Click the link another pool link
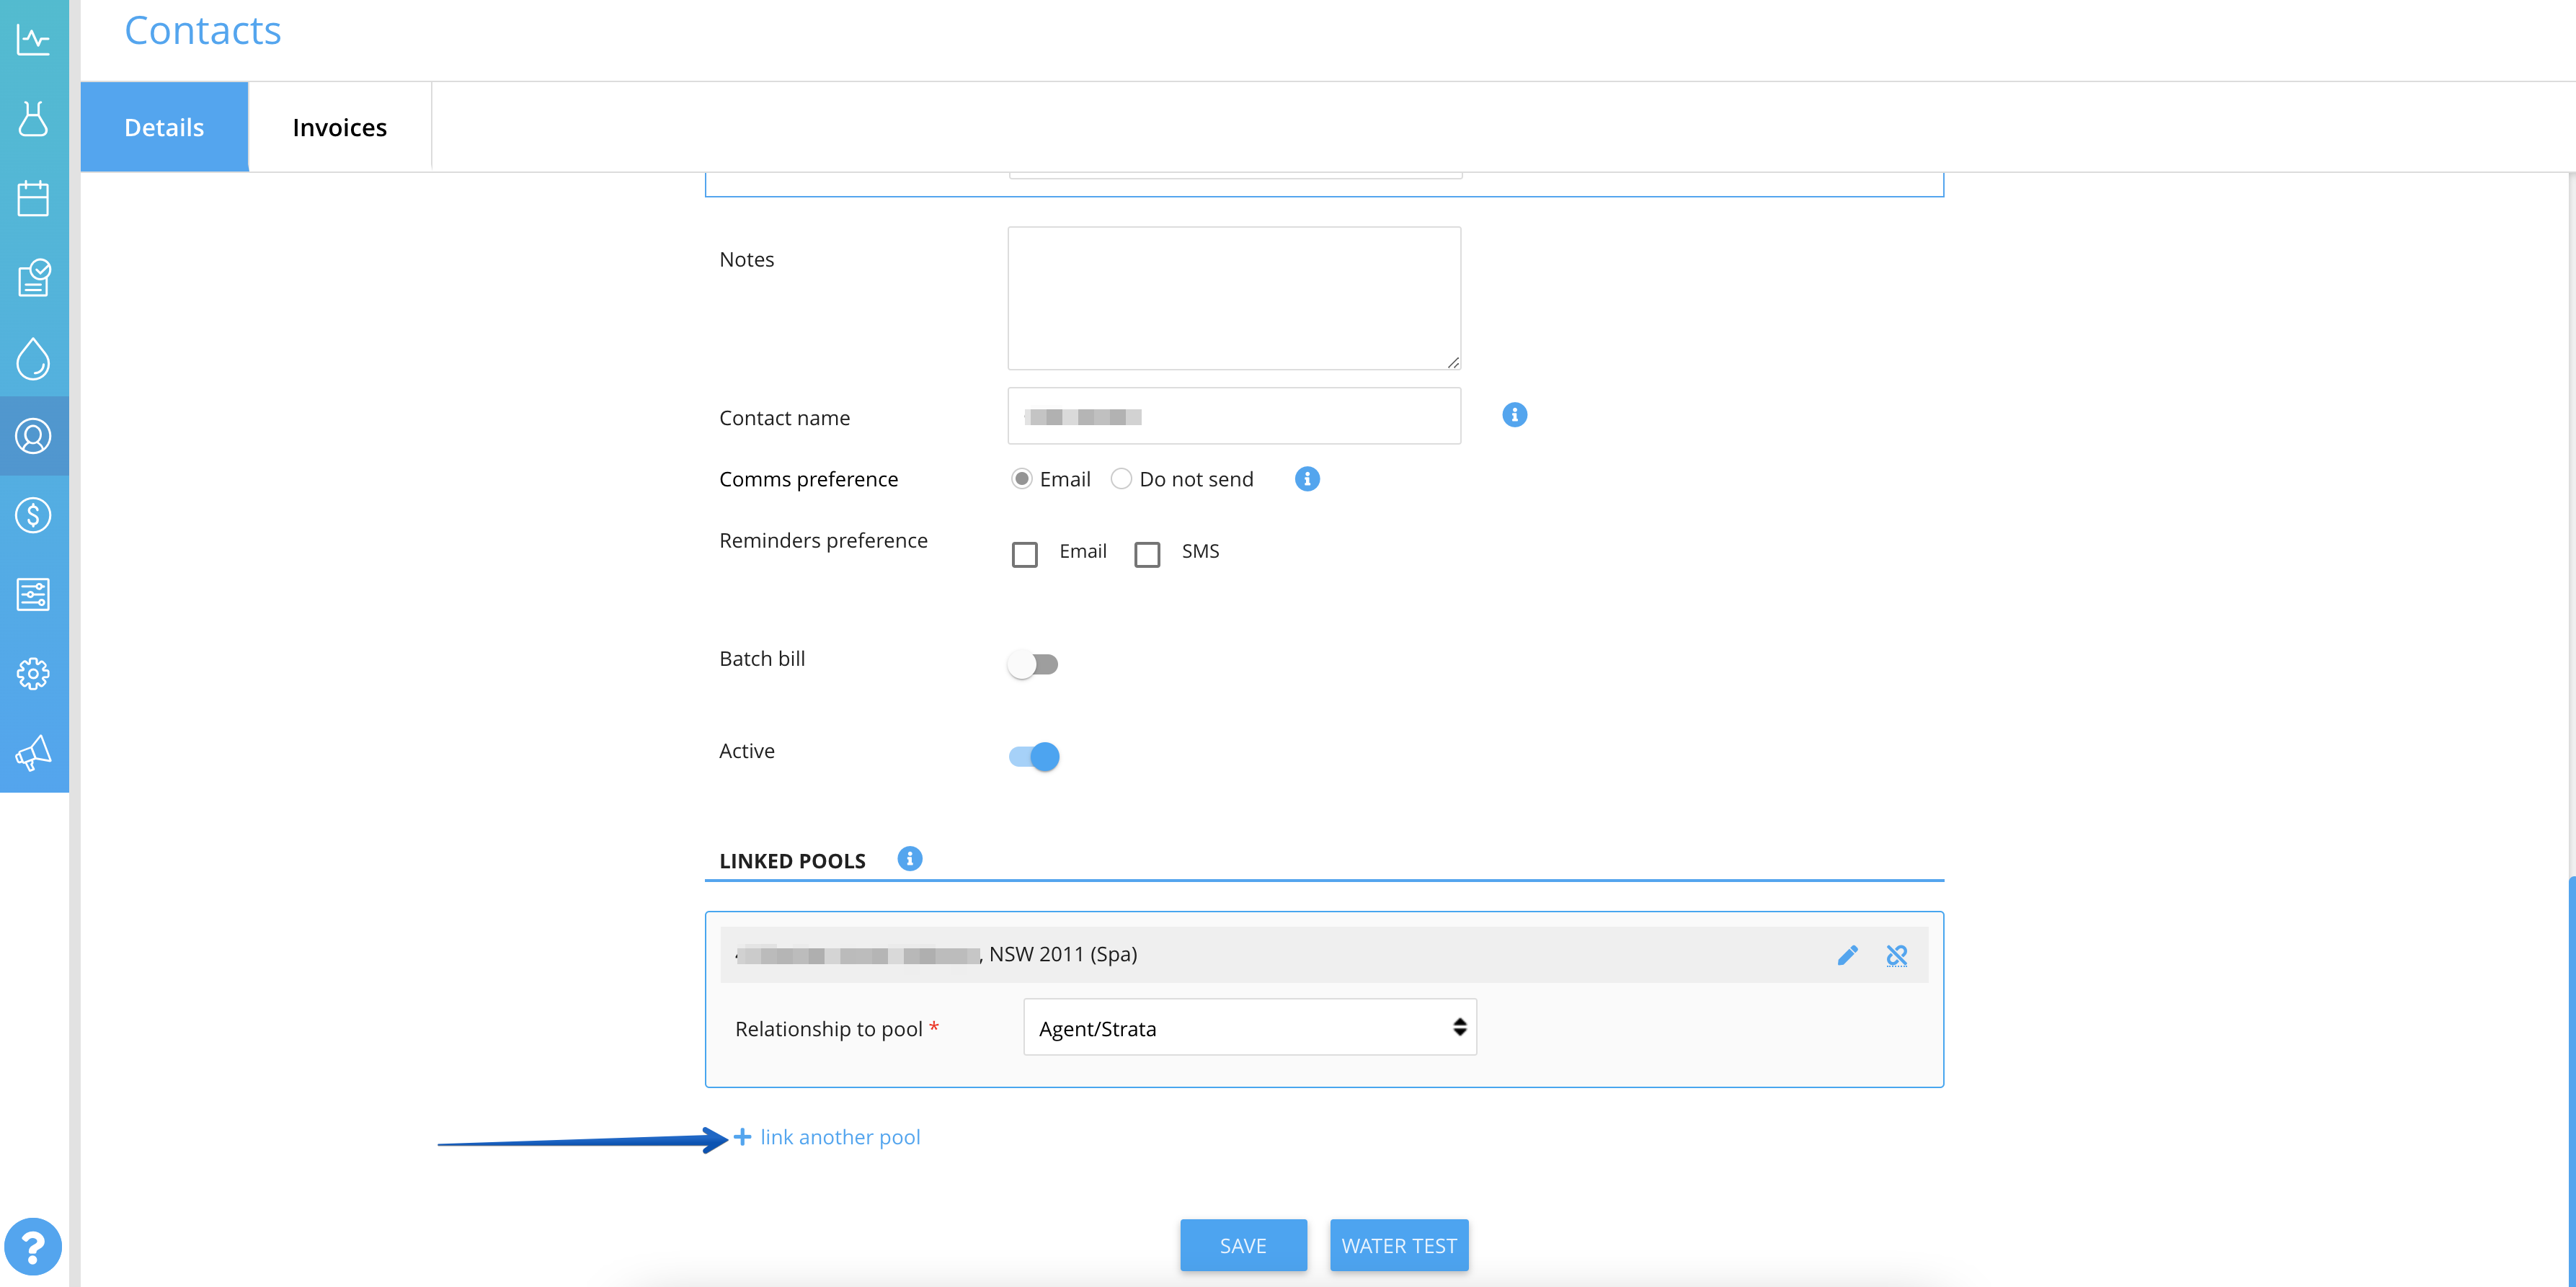The width and height of the screenshot is (2576, 1287). point(839,1137)
